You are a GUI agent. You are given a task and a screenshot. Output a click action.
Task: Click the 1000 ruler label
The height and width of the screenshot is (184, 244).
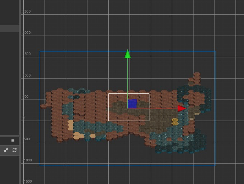[27, 75]
